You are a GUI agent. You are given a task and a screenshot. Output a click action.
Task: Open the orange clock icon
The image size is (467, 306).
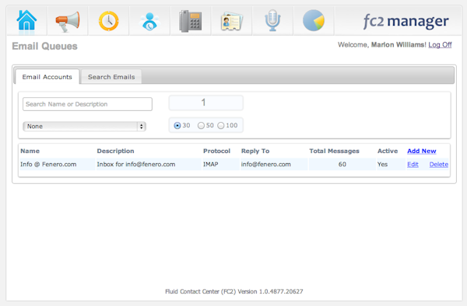(x=109, y=21)
